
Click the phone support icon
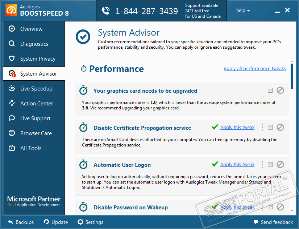[105, 11]
